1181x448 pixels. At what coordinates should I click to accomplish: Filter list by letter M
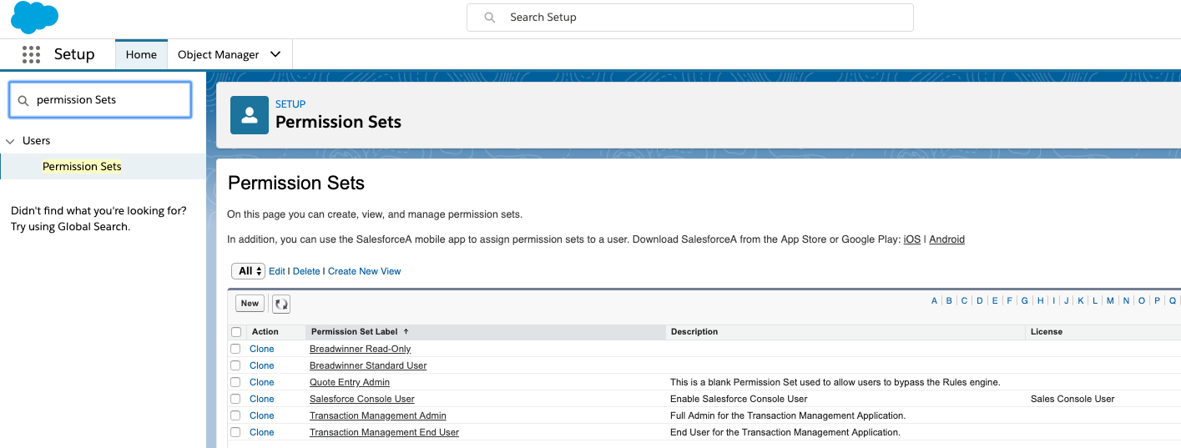pos(1110,301)
